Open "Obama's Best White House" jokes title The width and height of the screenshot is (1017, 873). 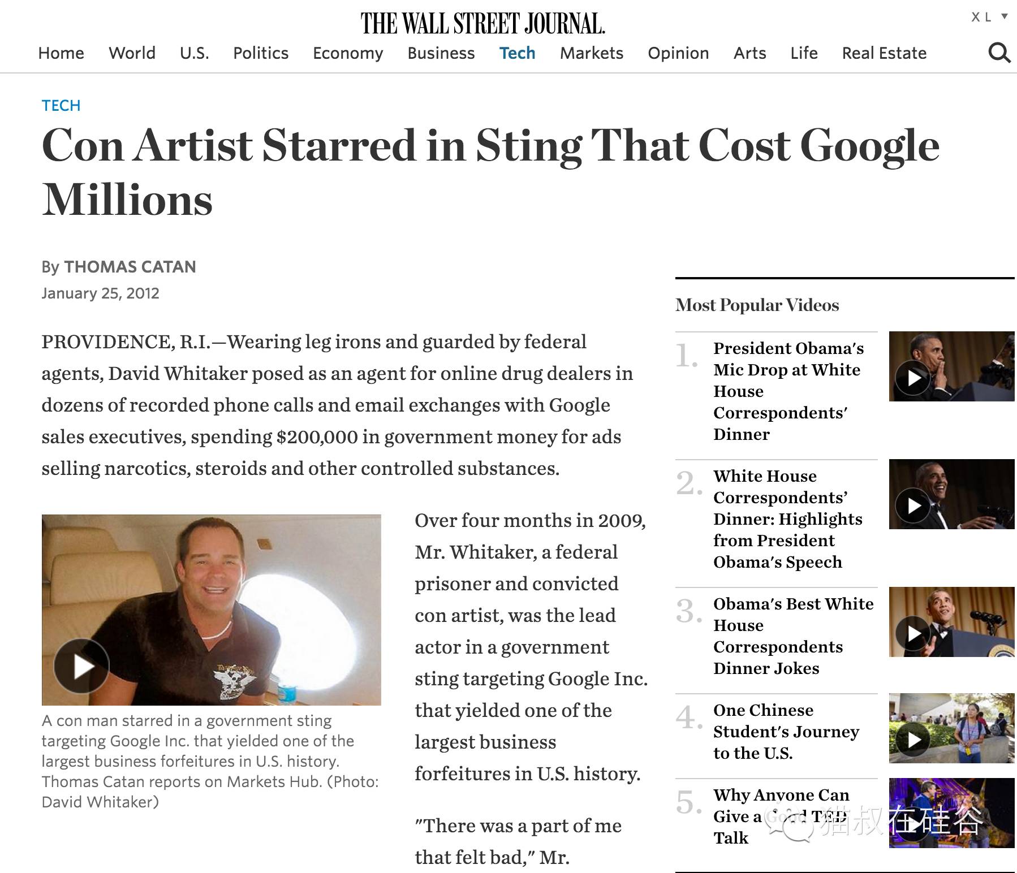[x=793, y=636]
